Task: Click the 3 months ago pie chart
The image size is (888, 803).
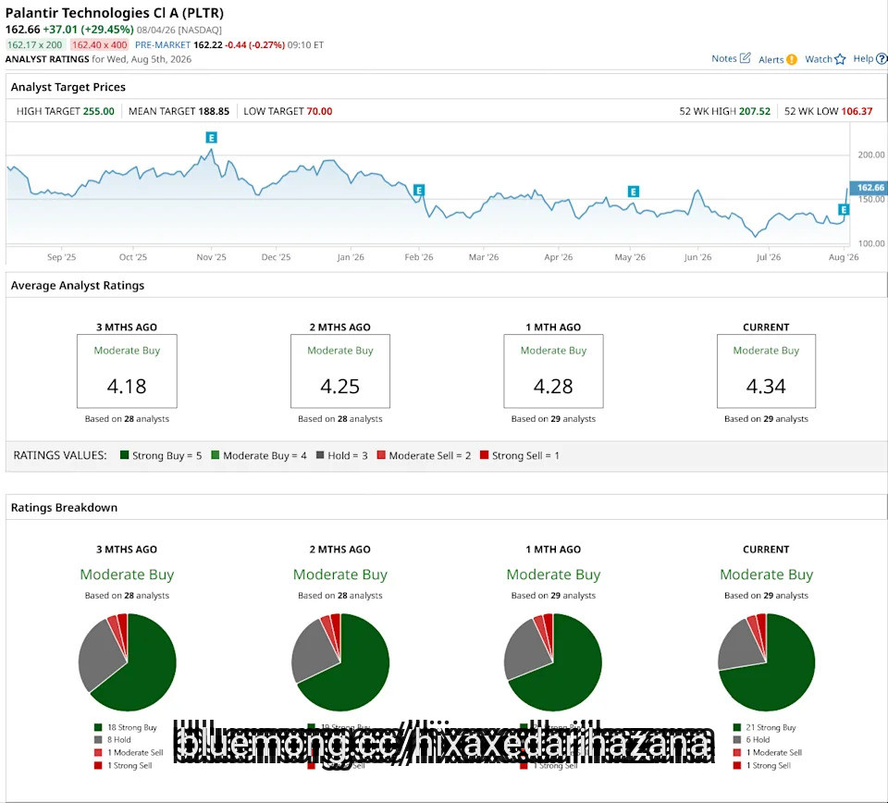Action: 128,662
